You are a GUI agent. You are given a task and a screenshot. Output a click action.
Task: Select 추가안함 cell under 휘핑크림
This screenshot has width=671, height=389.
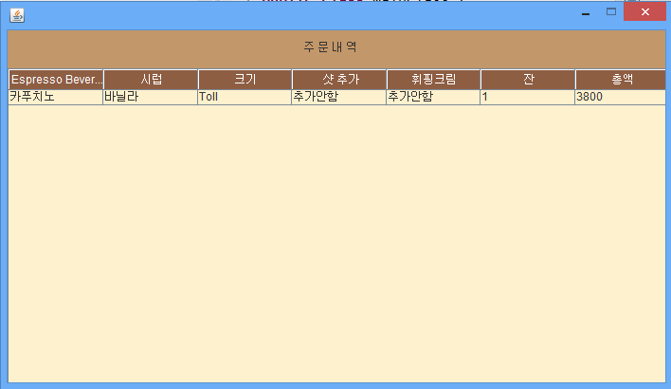point(433,97)
